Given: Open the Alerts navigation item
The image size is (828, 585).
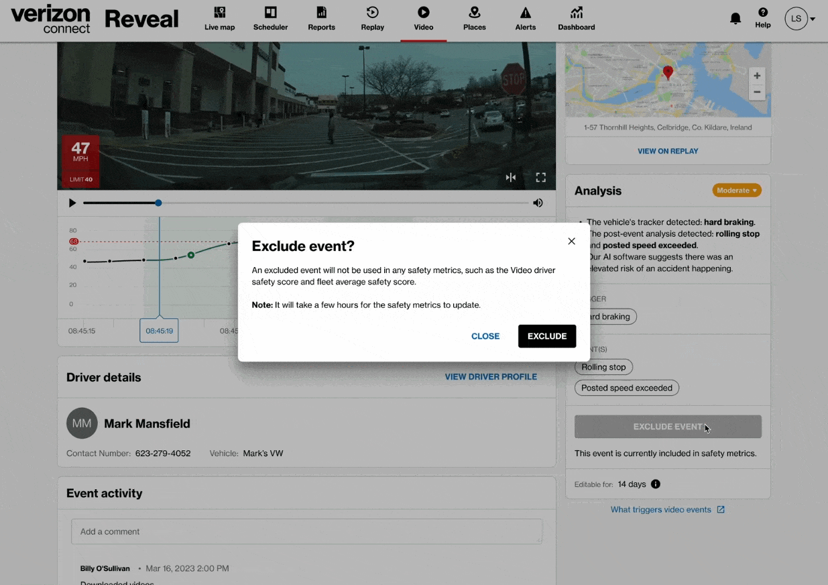Looking at the screenshot, I should coord(525,19).
